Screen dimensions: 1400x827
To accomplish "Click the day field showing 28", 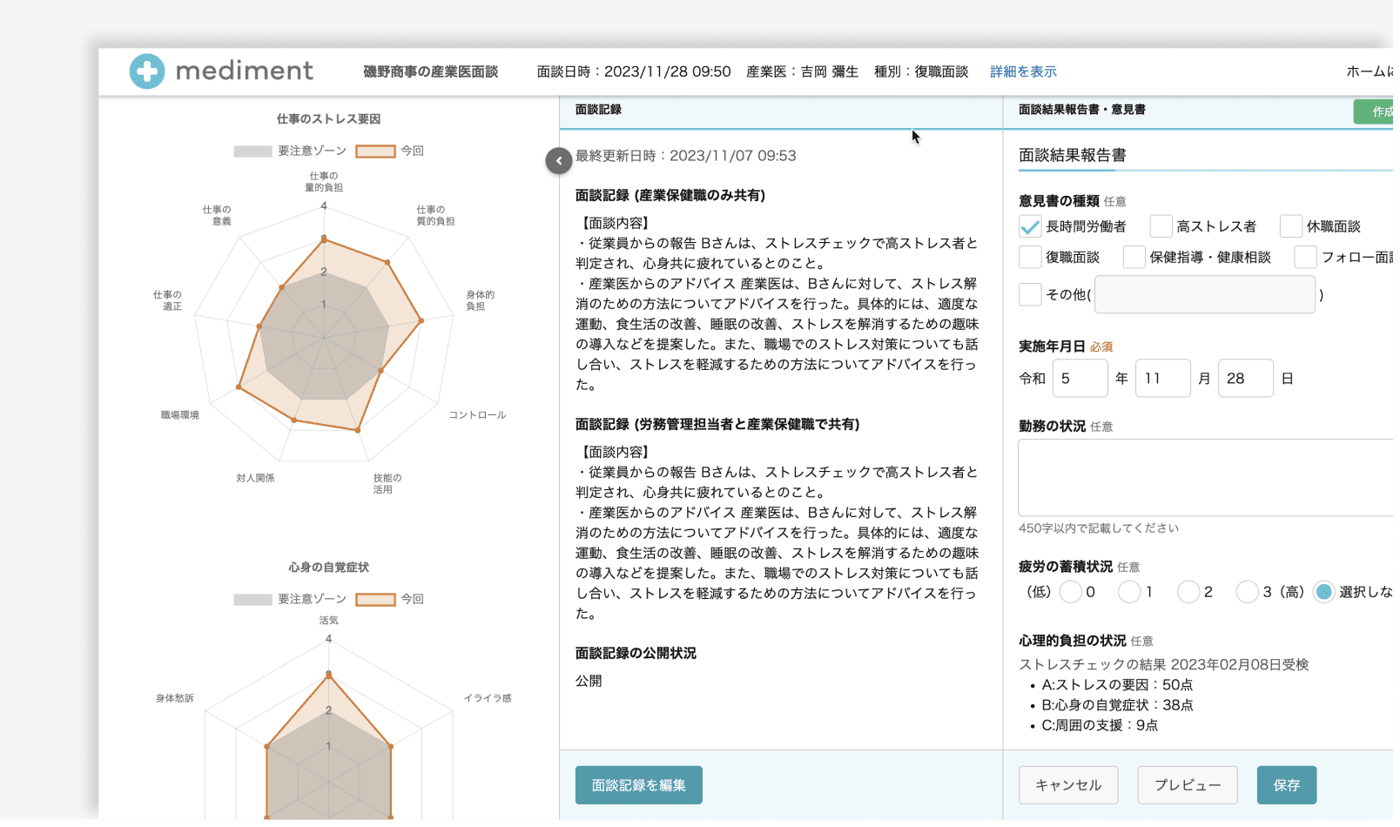I will [x=1245, y=379].
